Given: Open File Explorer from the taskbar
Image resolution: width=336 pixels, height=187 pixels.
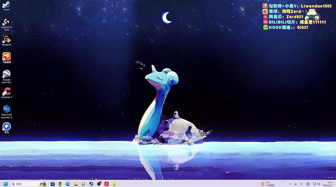Looking at the screenshot, I should pos(75,184).
